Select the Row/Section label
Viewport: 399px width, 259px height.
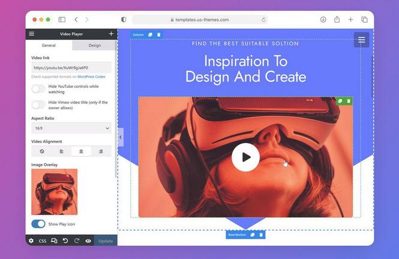(x=237, y=234)
